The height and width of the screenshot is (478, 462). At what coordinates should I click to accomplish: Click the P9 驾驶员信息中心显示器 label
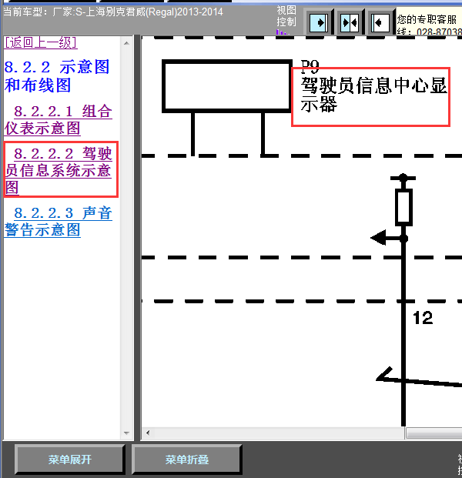tap(373, 87)
